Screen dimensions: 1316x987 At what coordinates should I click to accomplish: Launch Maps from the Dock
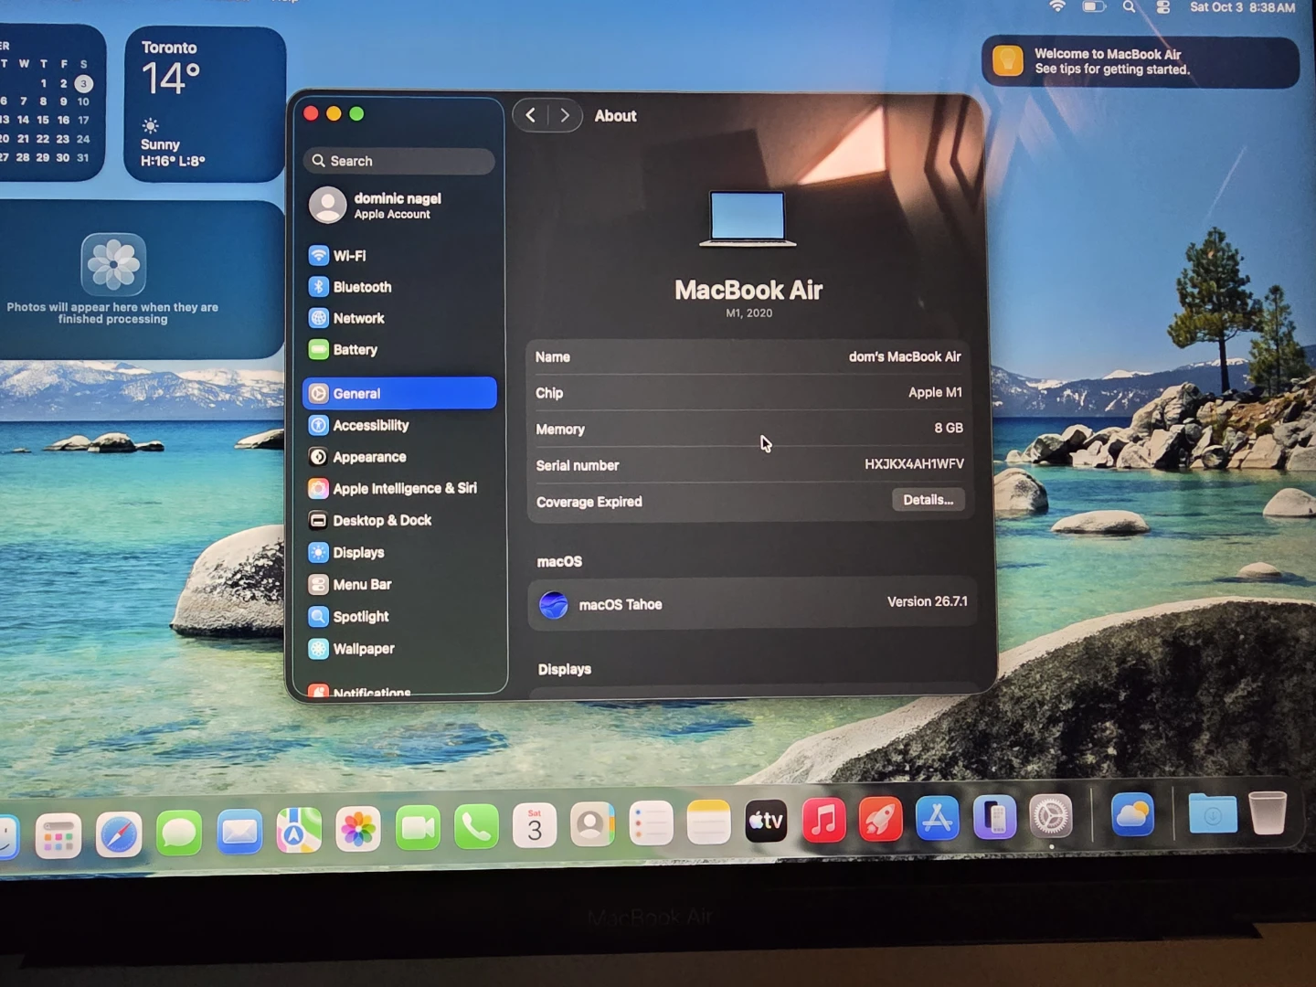[x=299, y=830]
